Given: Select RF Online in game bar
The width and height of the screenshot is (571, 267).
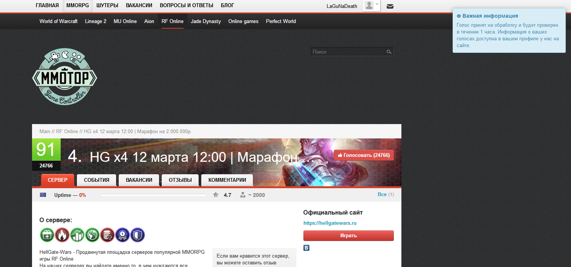Looking at the screenshot, I should (x=173, y=21).
